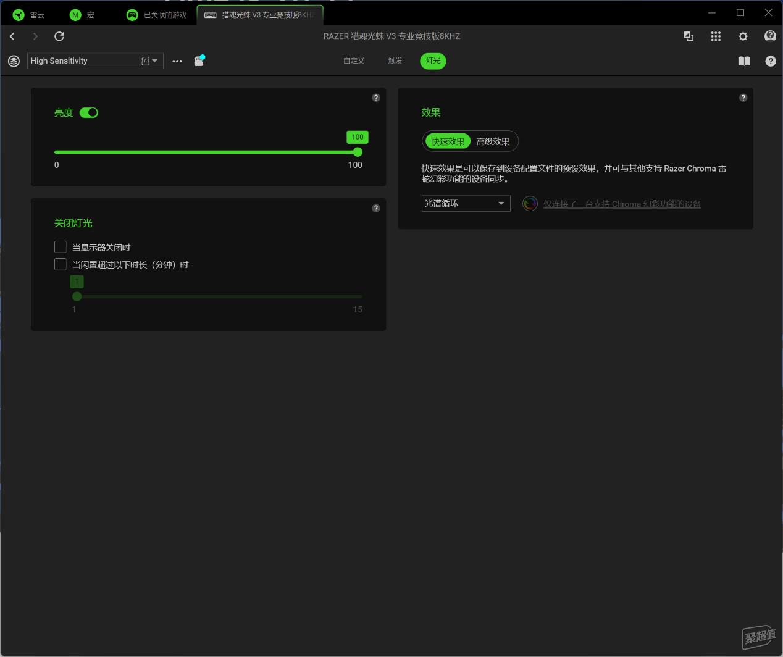
Task: Click the switch-window icon left of apps grid
Action: (x=689, y=36)
